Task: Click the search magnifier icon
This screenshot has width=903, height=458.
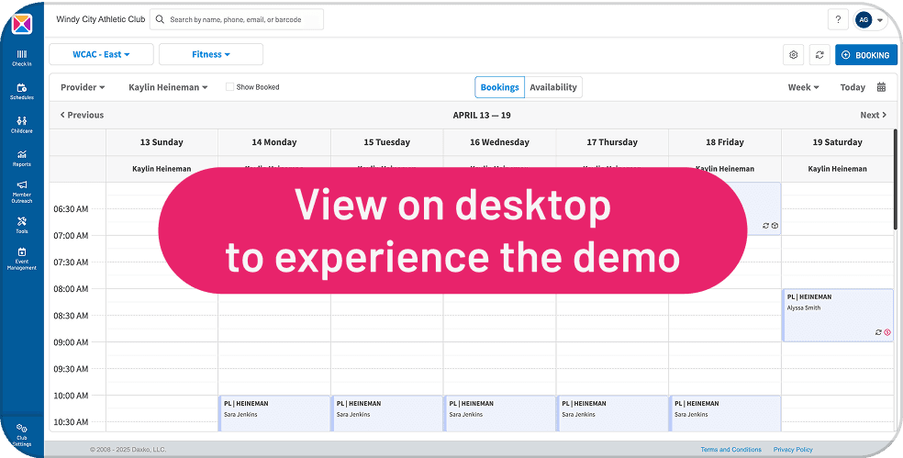Action: click(x=160, y=19)
